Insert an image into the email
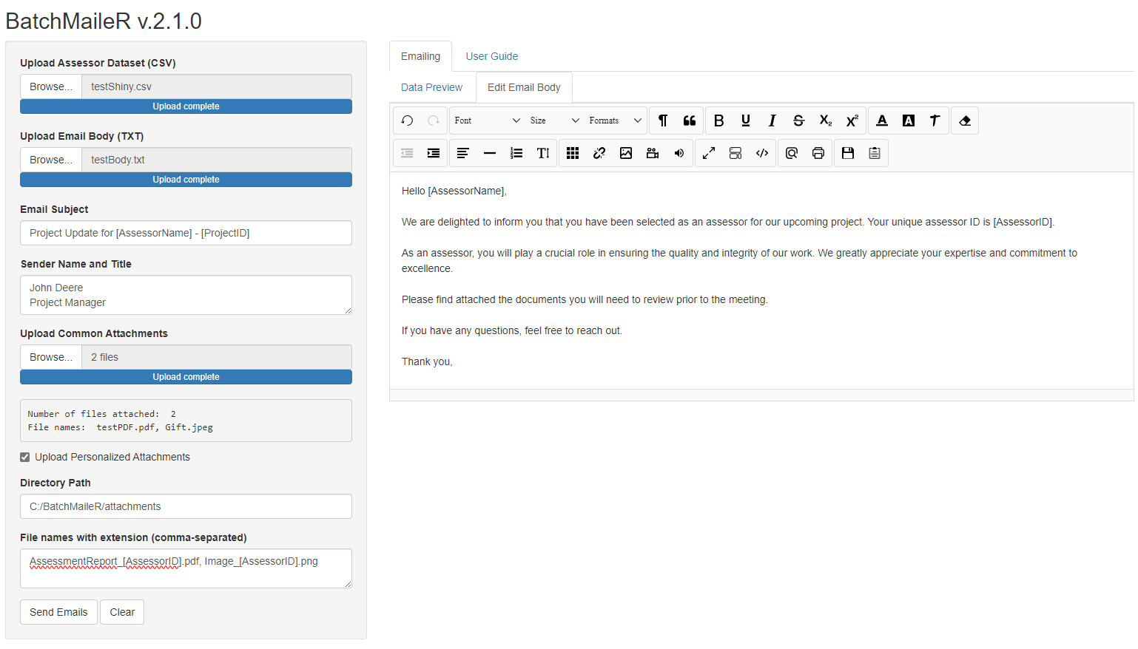This screenshot has width=1138, height=649. [626, 153]
